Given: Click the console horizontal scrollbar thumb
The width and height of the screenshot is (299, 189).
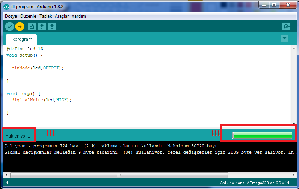Looking at the screenshot, I should point(119,175).
